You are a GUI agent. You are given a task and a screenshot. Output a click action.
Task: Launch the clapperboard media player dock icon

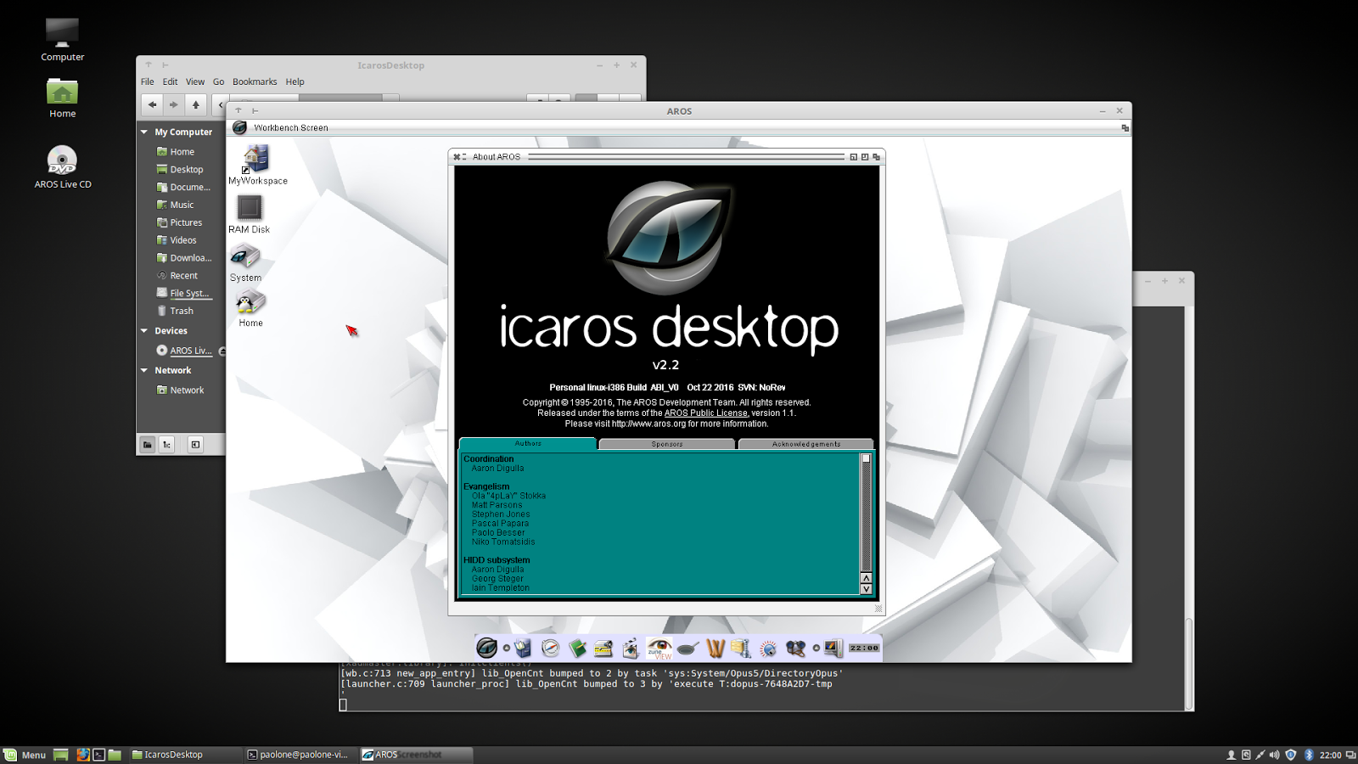click(631, 649)
